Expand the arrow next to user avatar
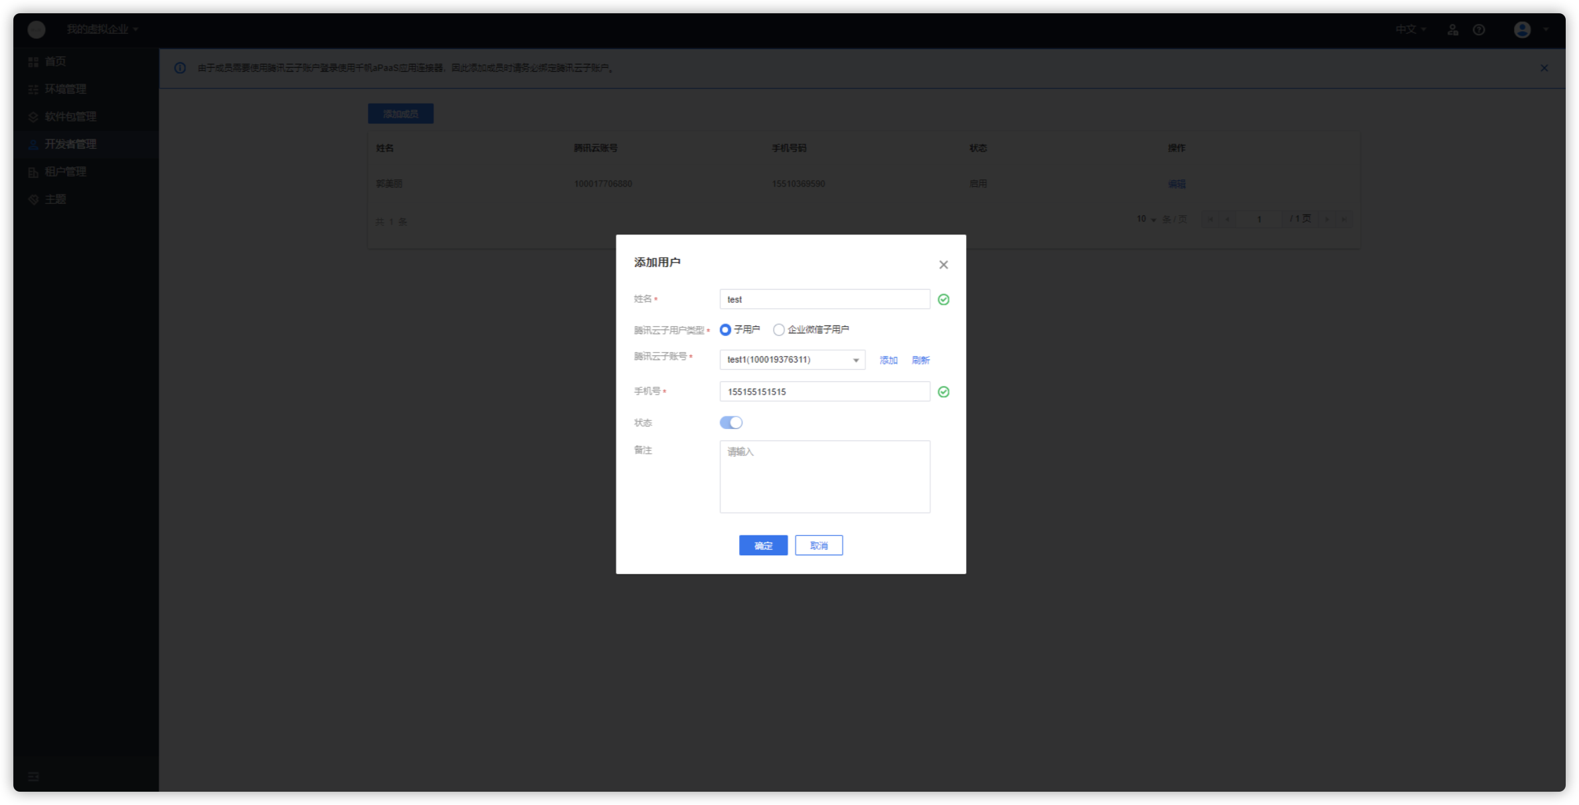This screenshot has height=805, width=1579. [x=1546, y=30]
